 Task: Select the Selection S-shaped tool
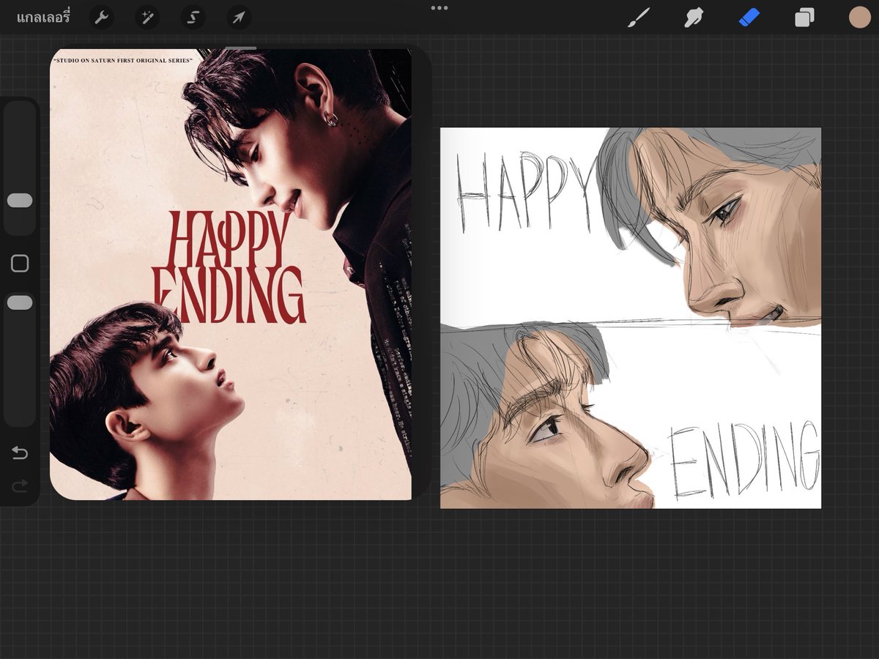193,18
